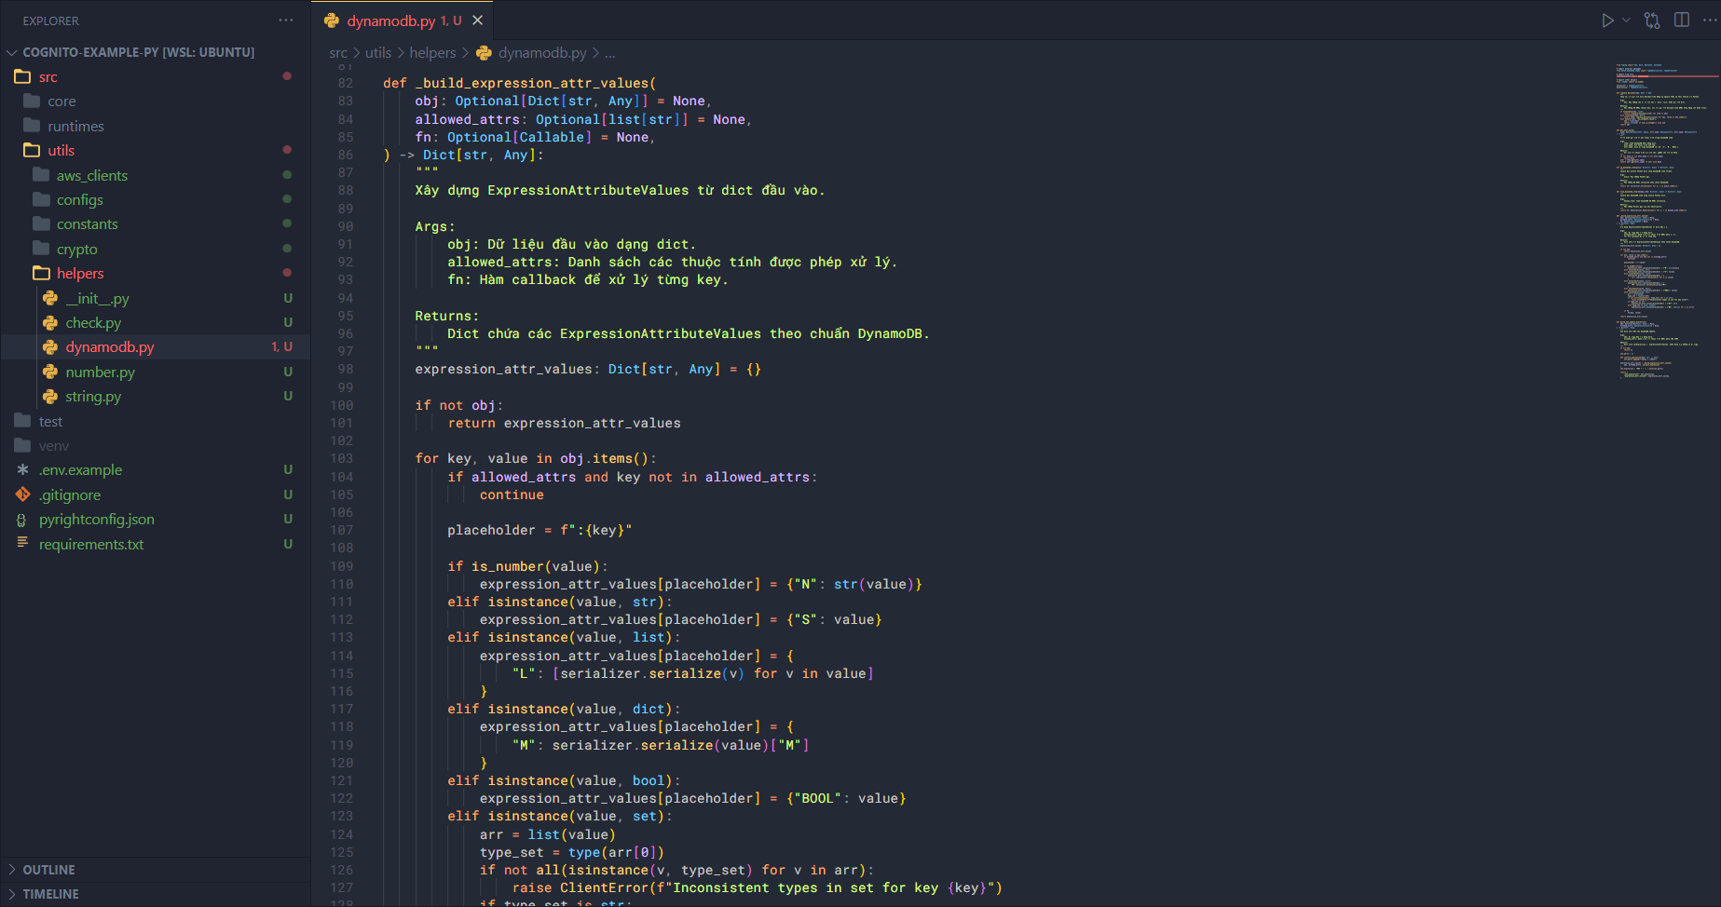1721x907 pixels.
Task: Click 'helpers' in the breadcrumb path
Action: click(432, 53)
